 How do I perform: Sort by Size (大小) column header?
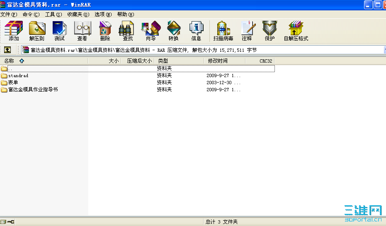click(x=104, y=61)
